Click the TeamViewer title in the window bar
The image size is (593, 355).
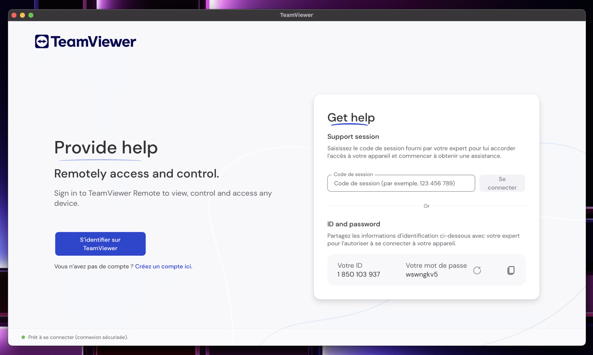[296, 15]
